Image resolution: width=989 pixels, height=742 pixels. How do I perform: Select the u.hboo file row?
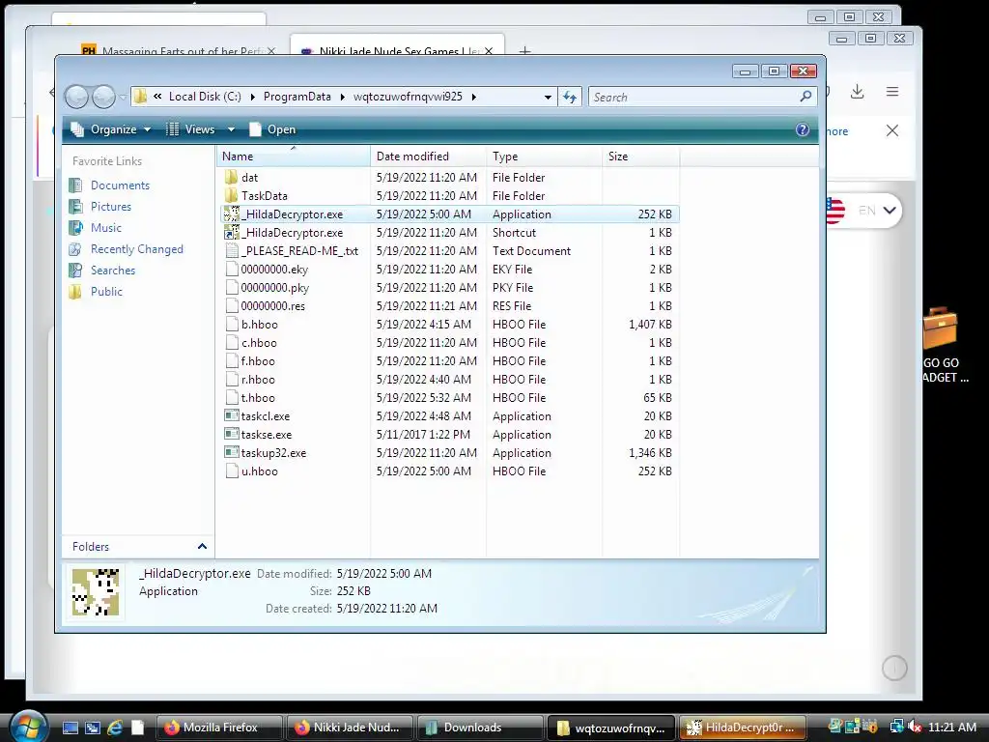pos(450,471)
